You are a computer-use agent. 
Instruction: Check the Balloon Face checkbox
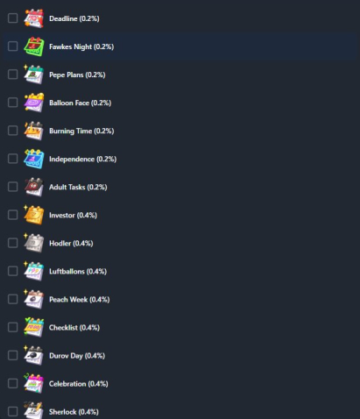[x=12, y=103]
